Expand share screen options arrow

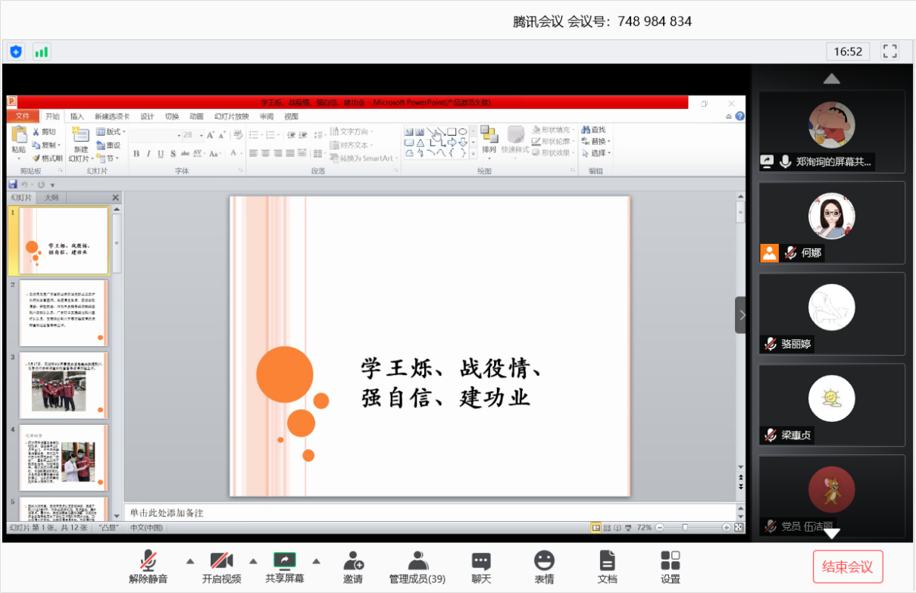pos(317,561)
